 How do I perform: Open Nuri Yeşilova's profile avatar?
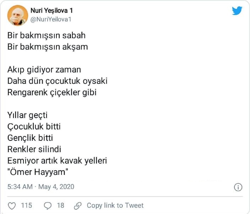[17, 15]
